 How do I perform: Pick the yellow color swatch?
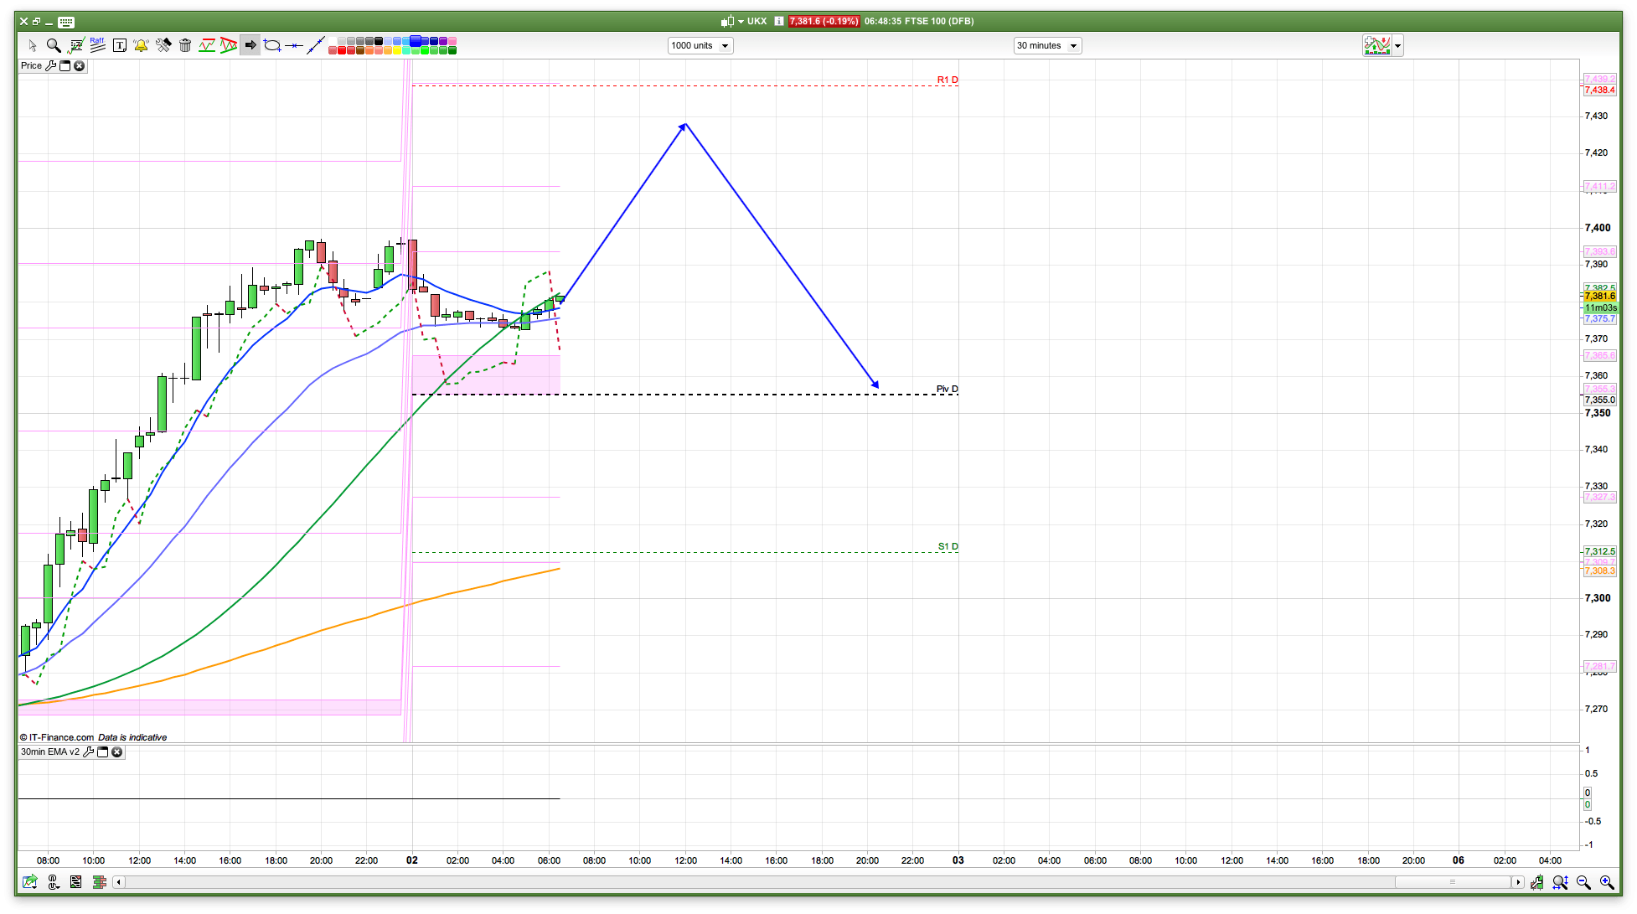click(x=396, y=50)
